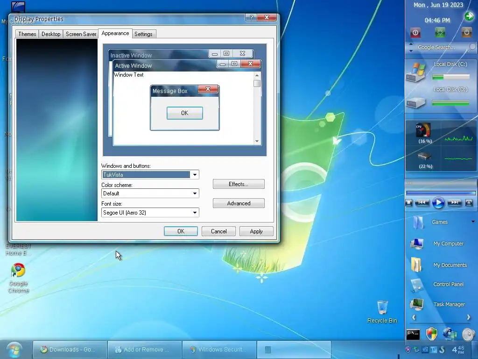Viewport: 478px width, 359px height.
Task: Click Local Disk (D:) usage bar
Action: click(x=450, y=103)
